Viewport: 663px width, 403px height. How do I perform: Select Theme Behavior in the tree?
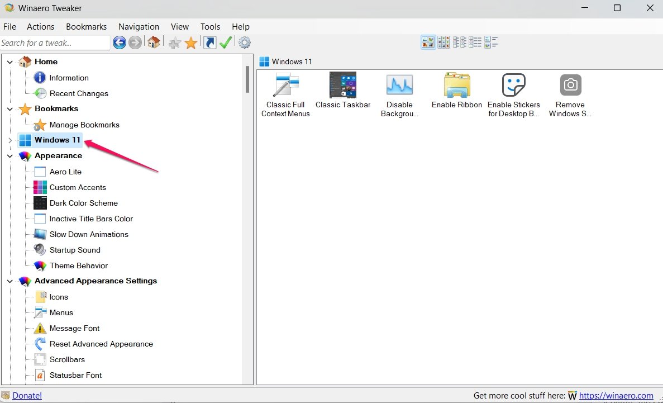click(x=79, y=265)
